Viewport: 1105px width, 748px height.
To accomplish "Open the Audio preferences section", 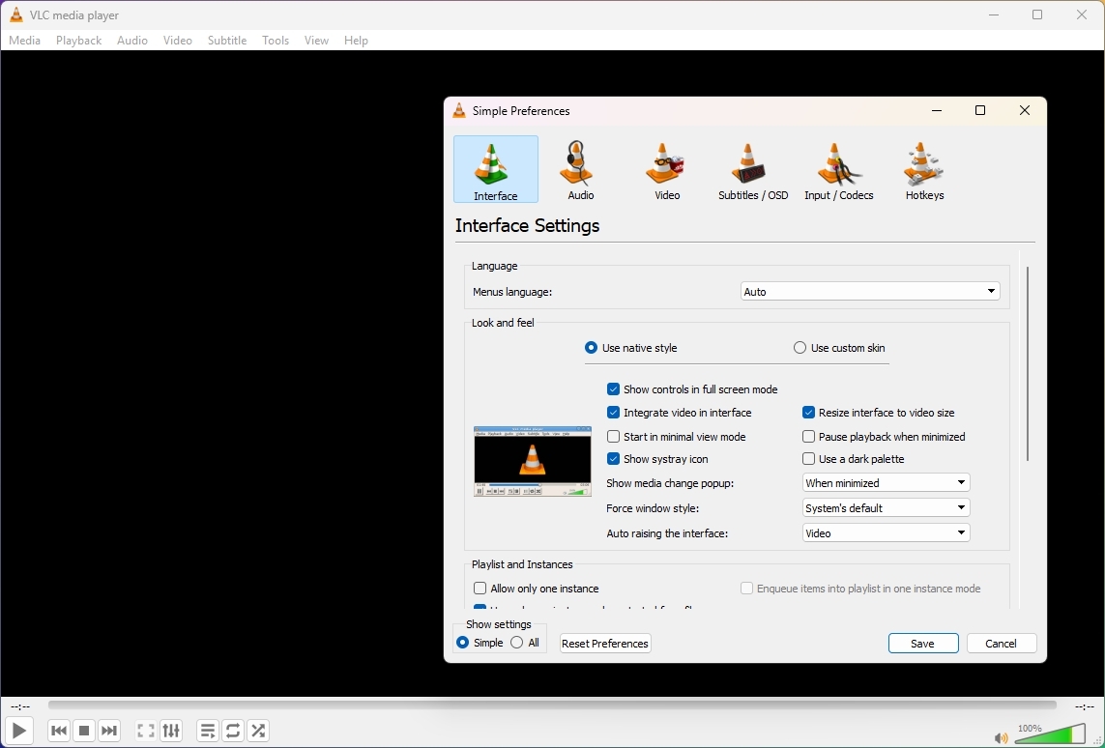I will [578, 169].
